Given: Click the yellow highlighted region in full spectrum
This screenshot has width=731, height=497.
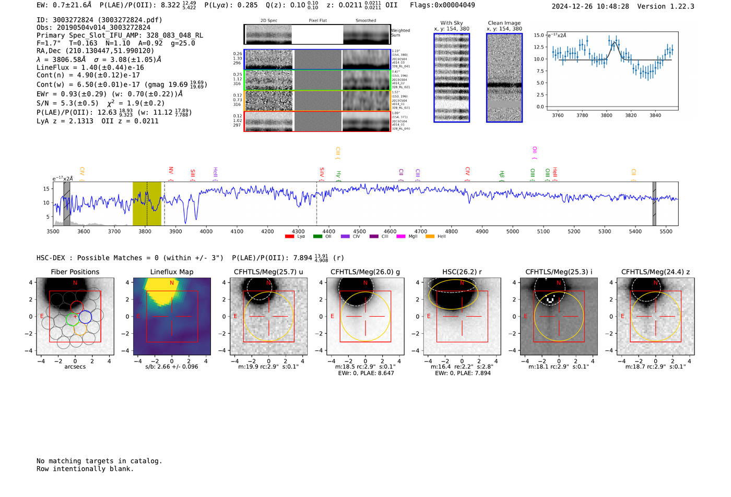Looking at the screenshot, I should (x=147, y=203).
